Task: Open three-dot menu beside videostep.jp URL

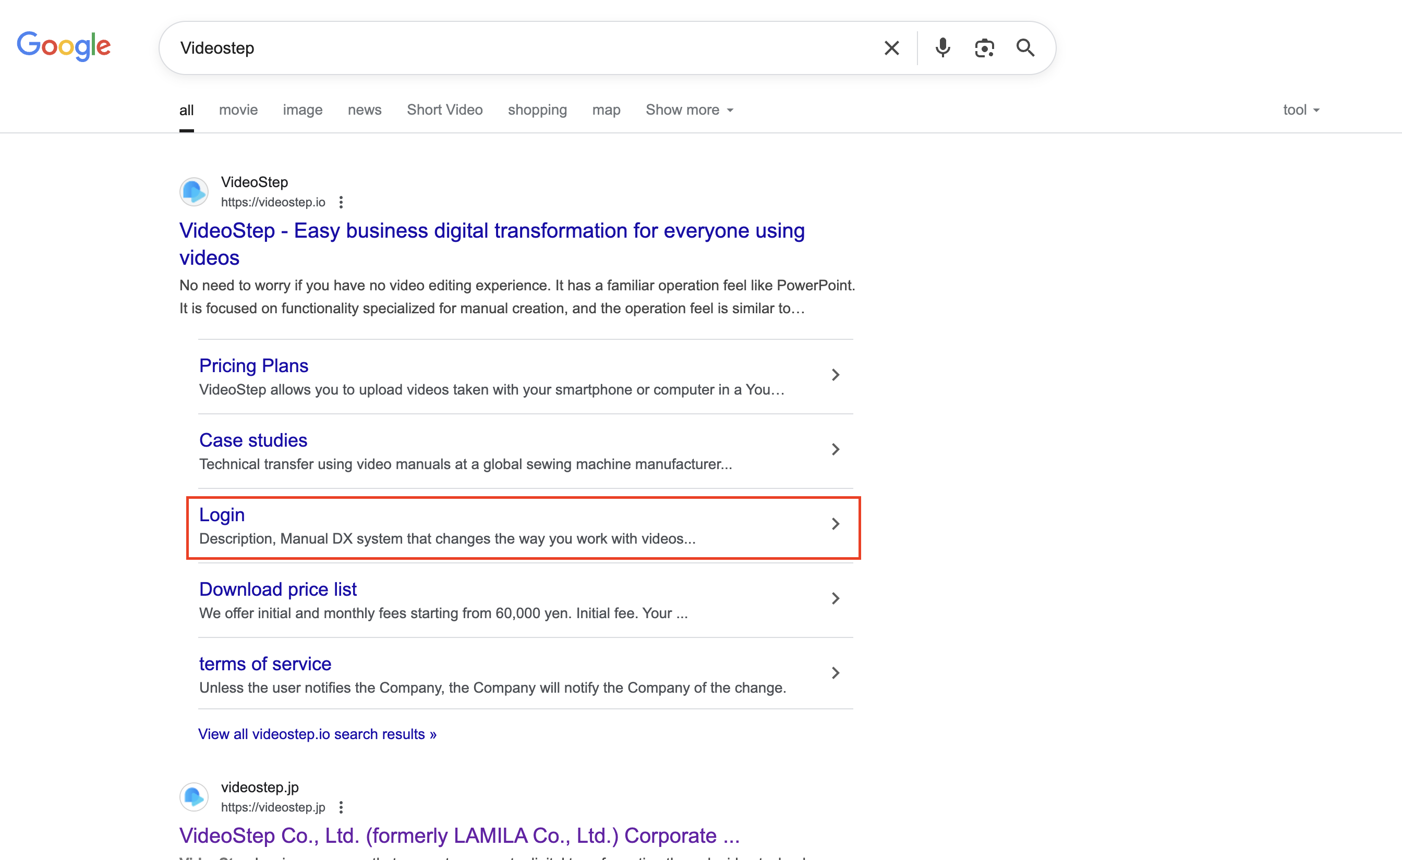Action: click(x=341, y=807)
